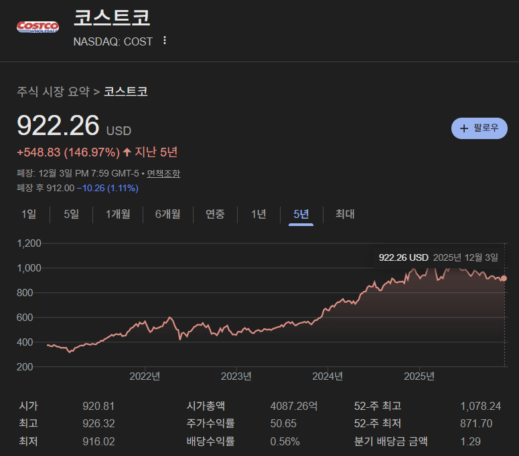Select the 6개월 time range tab
This screenshot has height=456, width=519.
[168, 214]
